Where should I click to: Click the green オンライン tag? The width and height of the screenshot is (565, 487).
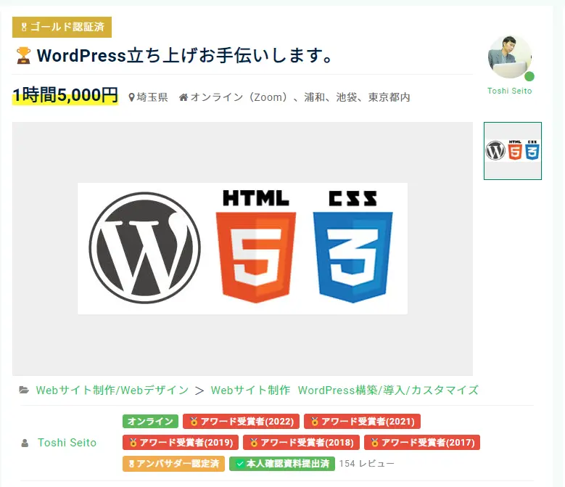point(150,422)
